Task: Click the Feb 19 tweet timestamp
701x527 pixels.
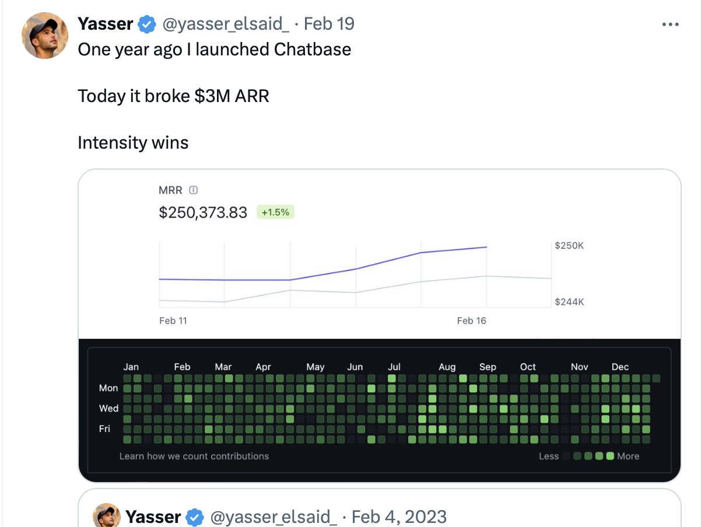Action: click(330, 24)
